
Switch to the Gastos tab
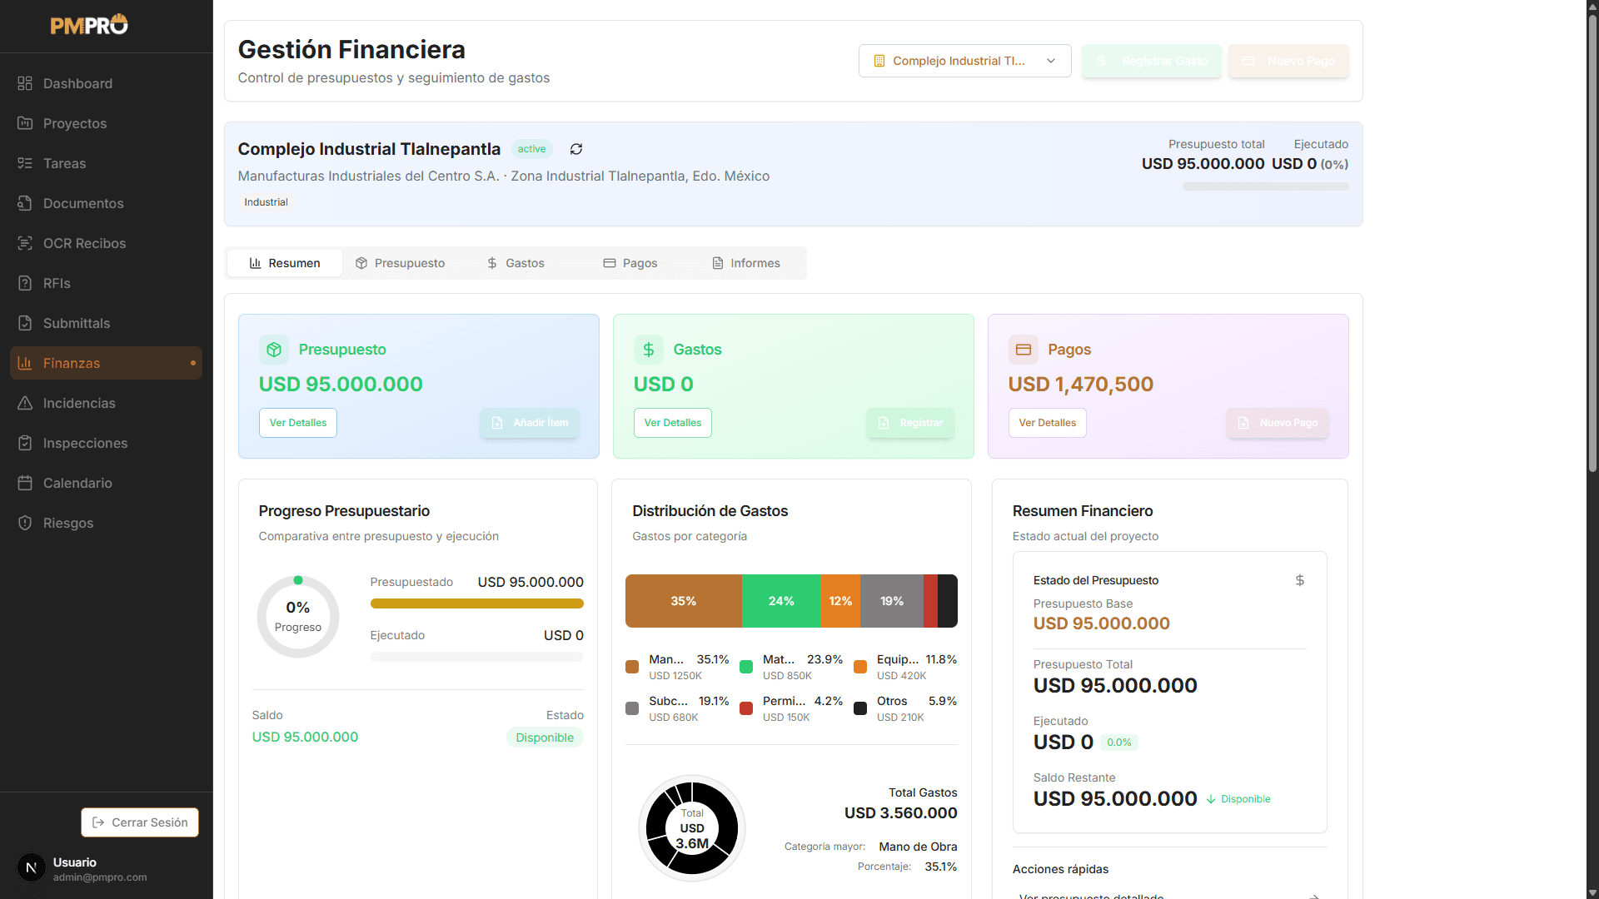(516, 262)
